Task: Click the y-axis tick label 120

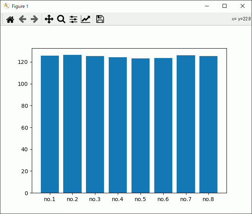Action: pyautogui.click(x=23, y=62)
